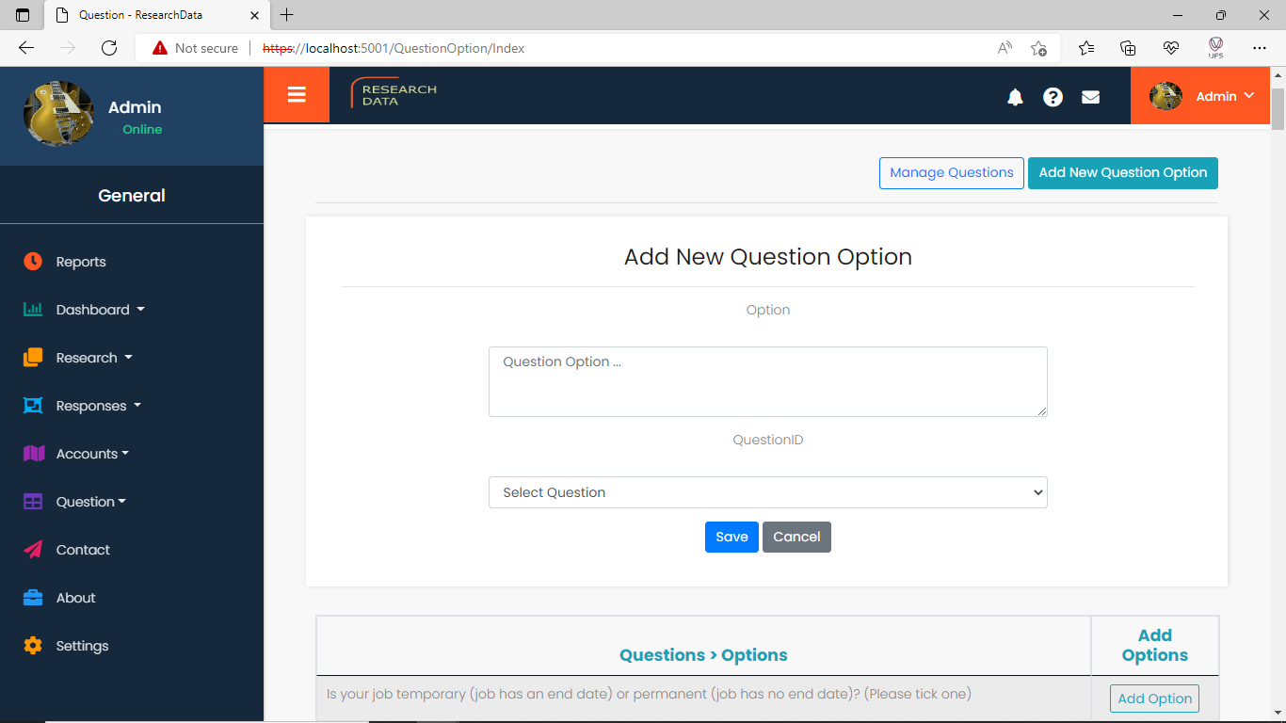Viewport: 1286px width, 723px height.
Task: Click the Question Option text area
Action: tap(767, 381)
